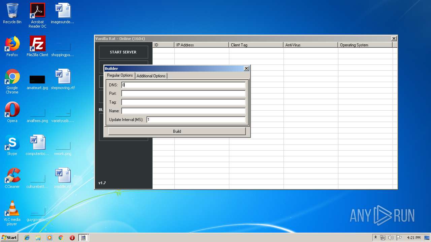Open Action Center flag icon
431x242 pixels.
399,238
